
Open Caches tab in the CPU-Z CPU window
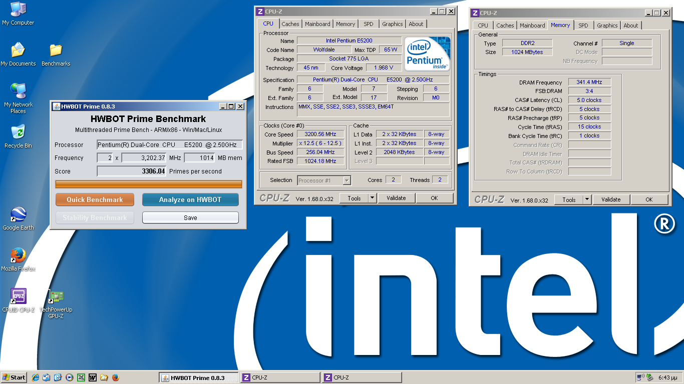[x=290, y=24]
